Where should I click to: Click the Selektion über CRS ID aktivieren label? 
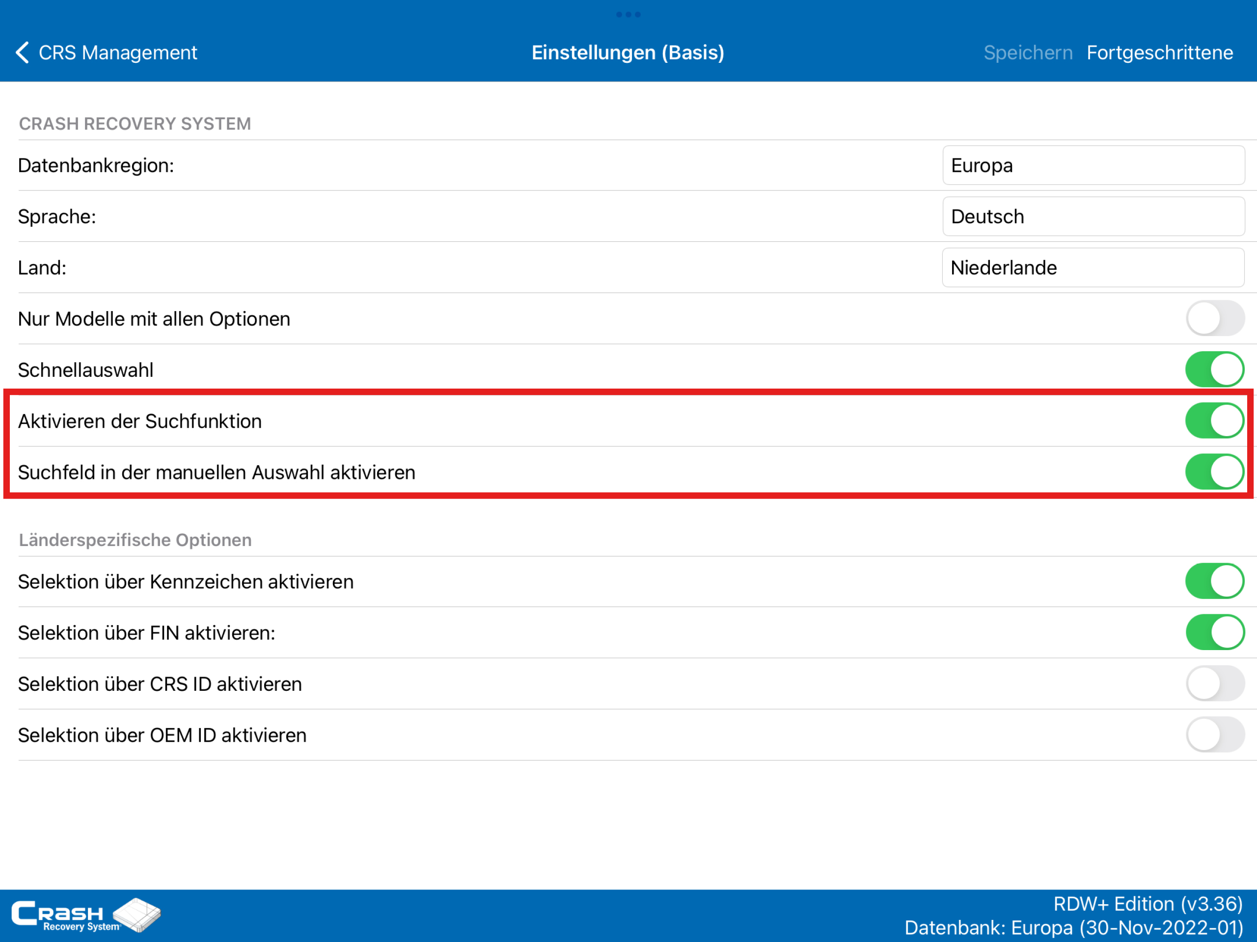click(160, 684)
